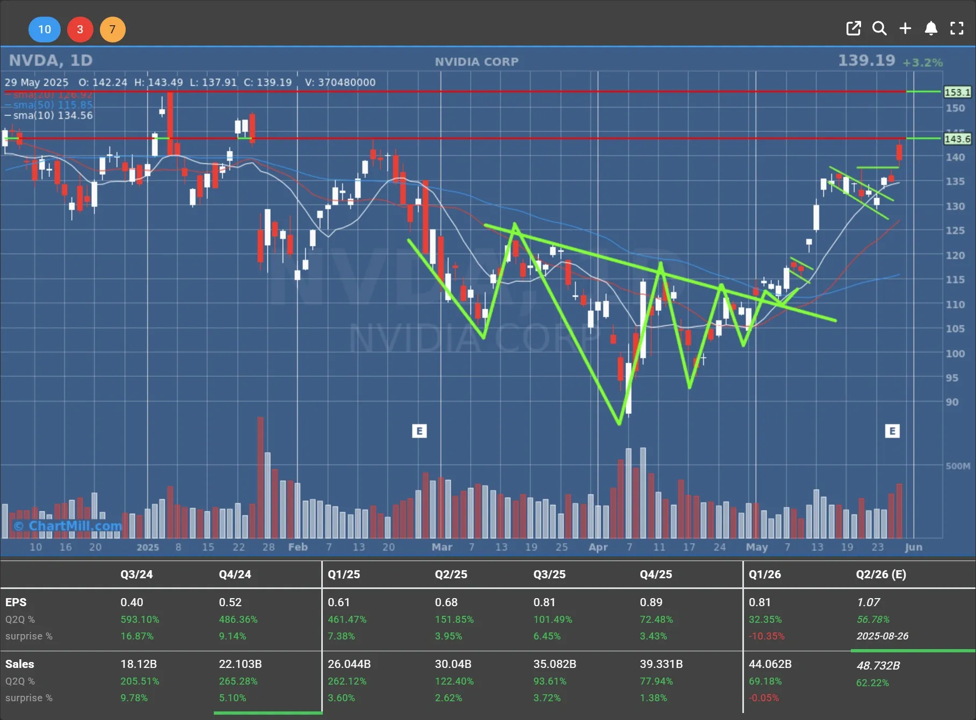Click the 139.19 last price value
The image size is (976, 720).
coord(866,60)
